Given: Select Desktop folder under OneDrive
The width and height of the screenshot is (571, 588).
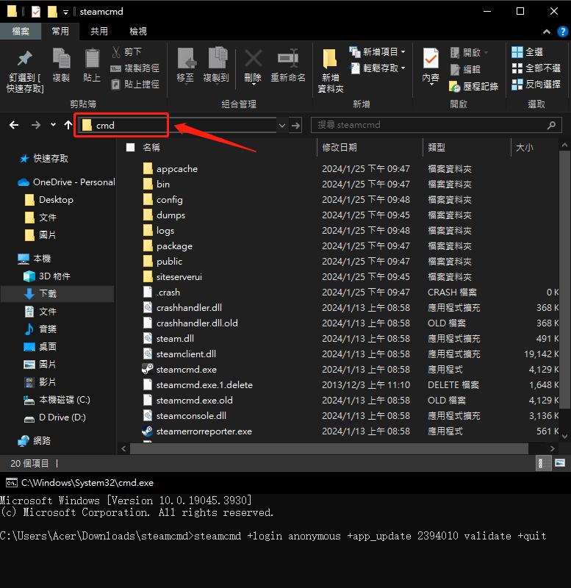Looking at the screenshot, I should (x=49, y=200).
